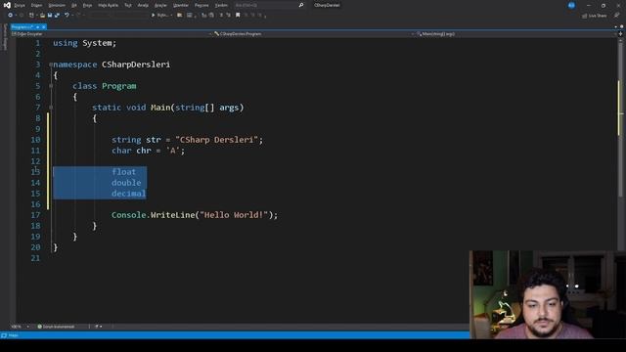Click the word 'double' on line 14
This screenshot has height=352, width=626.
point(126,183)
